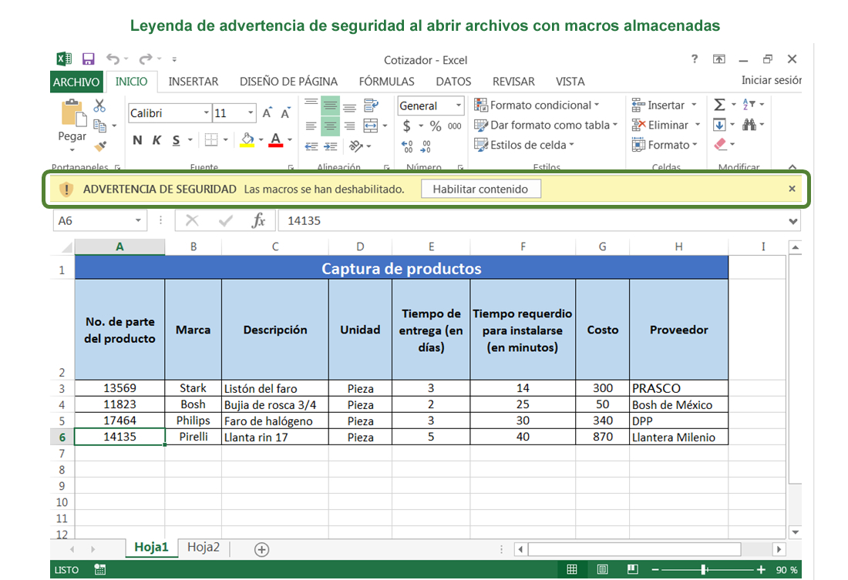This screenshot has height=580, width=848.
Task: Collapse the ribbon with the chevron
Action: point(792,167)
